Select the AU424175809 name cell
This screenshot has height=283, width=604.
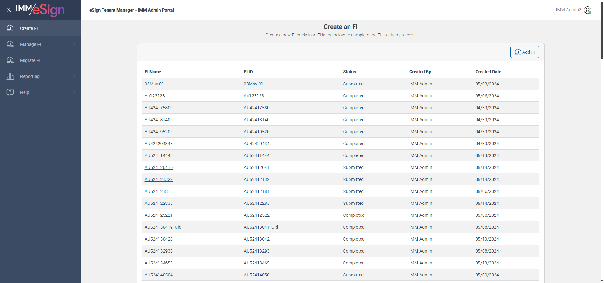[159, 108]
